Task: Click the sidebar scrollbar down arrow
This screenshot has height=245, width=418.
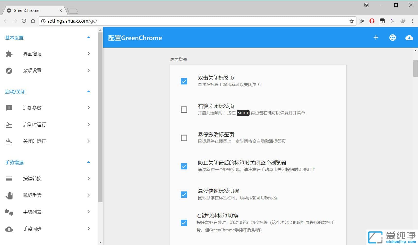Action: tap(100, 242)
